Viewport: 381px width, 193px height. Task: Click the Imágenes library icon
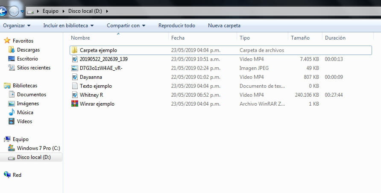coord(12,104)
